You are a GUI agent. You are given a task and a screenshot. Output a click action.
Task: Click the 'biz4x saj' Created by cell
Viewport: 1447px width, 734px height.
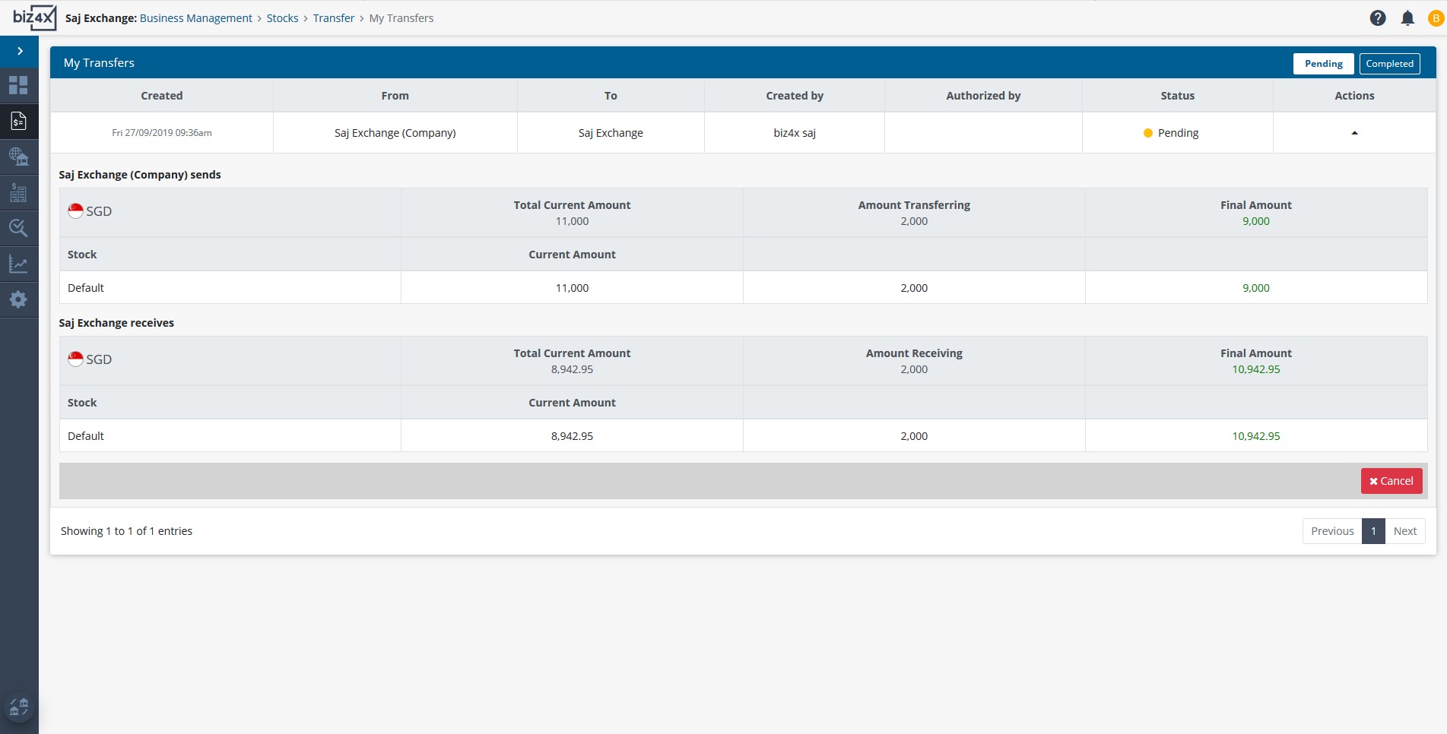[x=795, y=133]
